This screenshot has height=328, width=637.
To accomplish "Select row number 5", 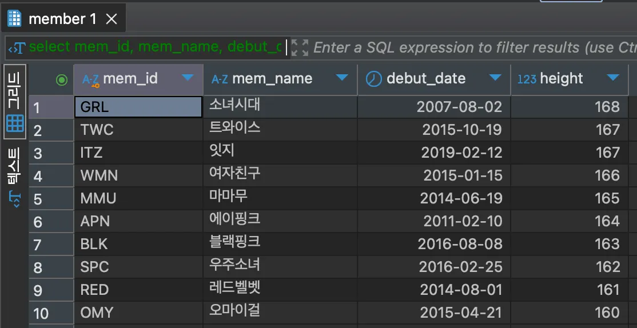I will click(x=51, y=198).
